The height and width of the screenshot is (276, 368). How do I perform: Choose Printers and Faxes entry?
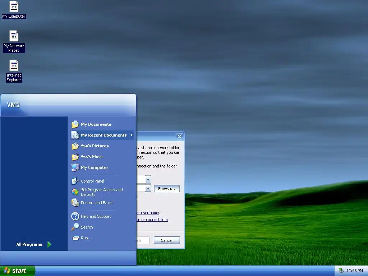(x=102, y=203)
